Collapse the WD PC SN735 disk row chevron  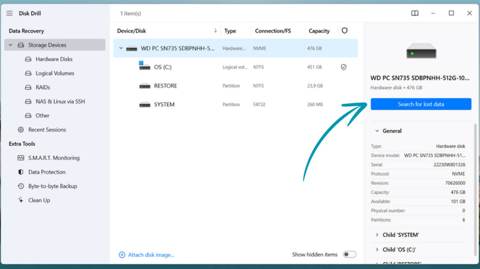coord(121,48)
